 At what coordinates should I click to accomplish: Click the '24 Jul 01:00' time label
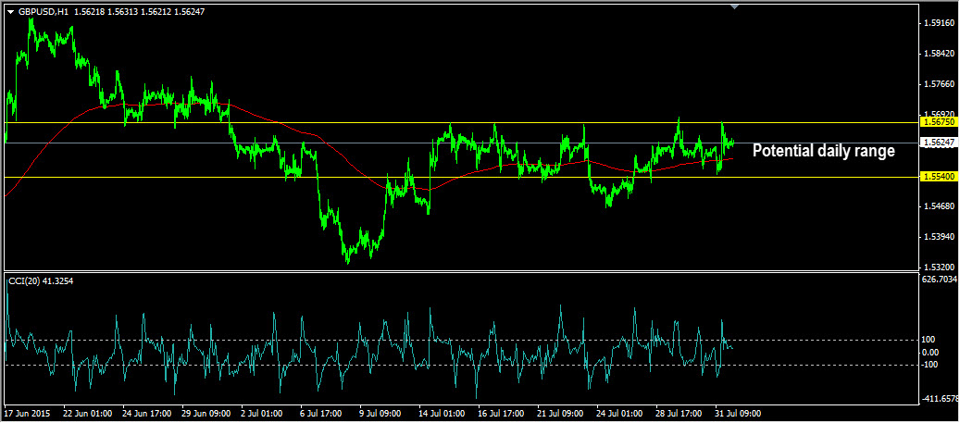(619, 413)
